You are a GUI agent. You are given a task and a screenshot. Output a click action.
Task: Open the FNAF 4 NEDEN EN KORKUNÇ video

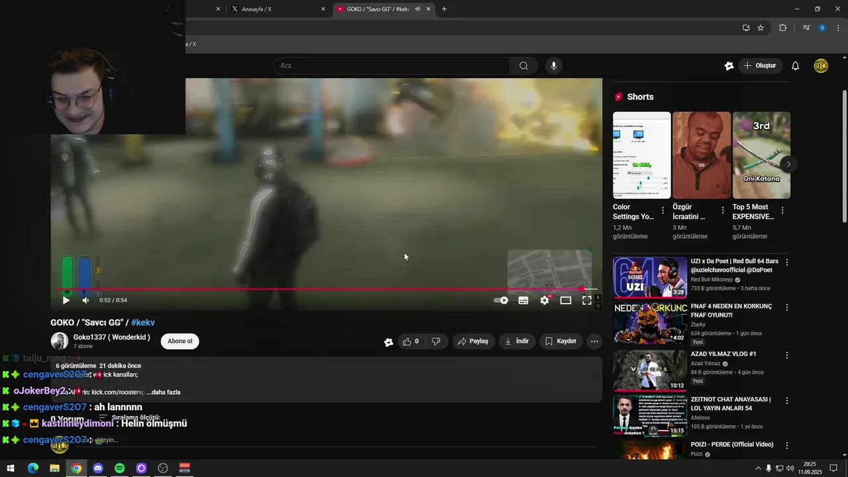tap(650, 323)
